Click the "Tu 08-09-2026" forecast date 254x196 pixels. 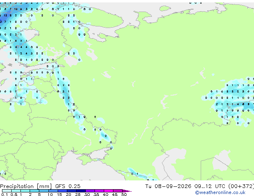(x=168, y=186)
